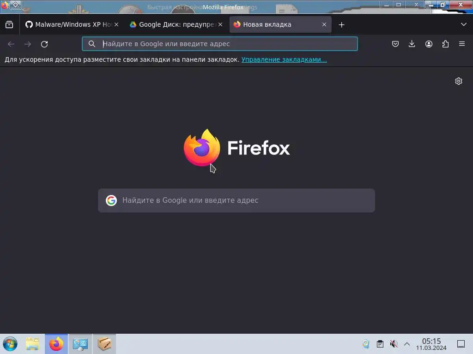Image resolution: width=473 pixels, height=354 pixels.
Task: Click the pin icon in title bar
Action: pyautogui.click(x=16, y=5)
